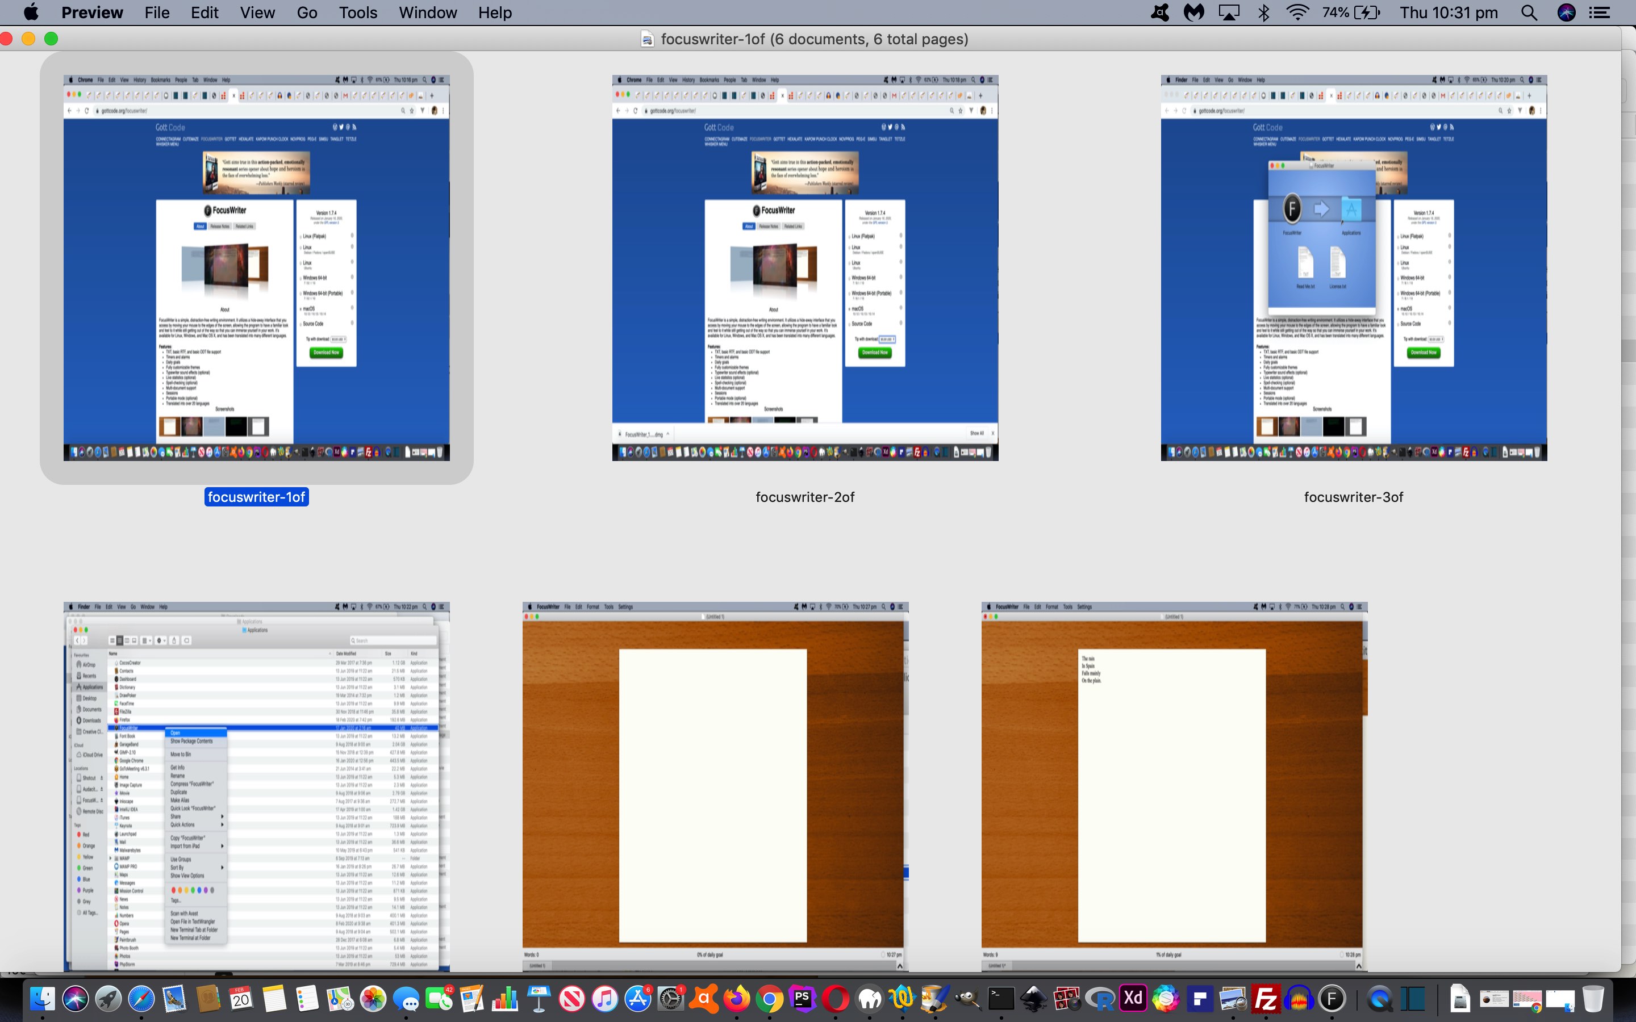Click the battery status in menu bar

pos(1351,12)
